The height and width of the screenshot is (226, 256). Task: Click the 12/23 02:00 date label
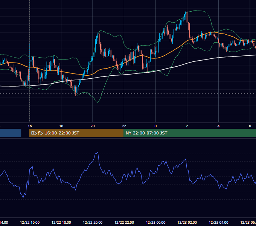point(187,222)
